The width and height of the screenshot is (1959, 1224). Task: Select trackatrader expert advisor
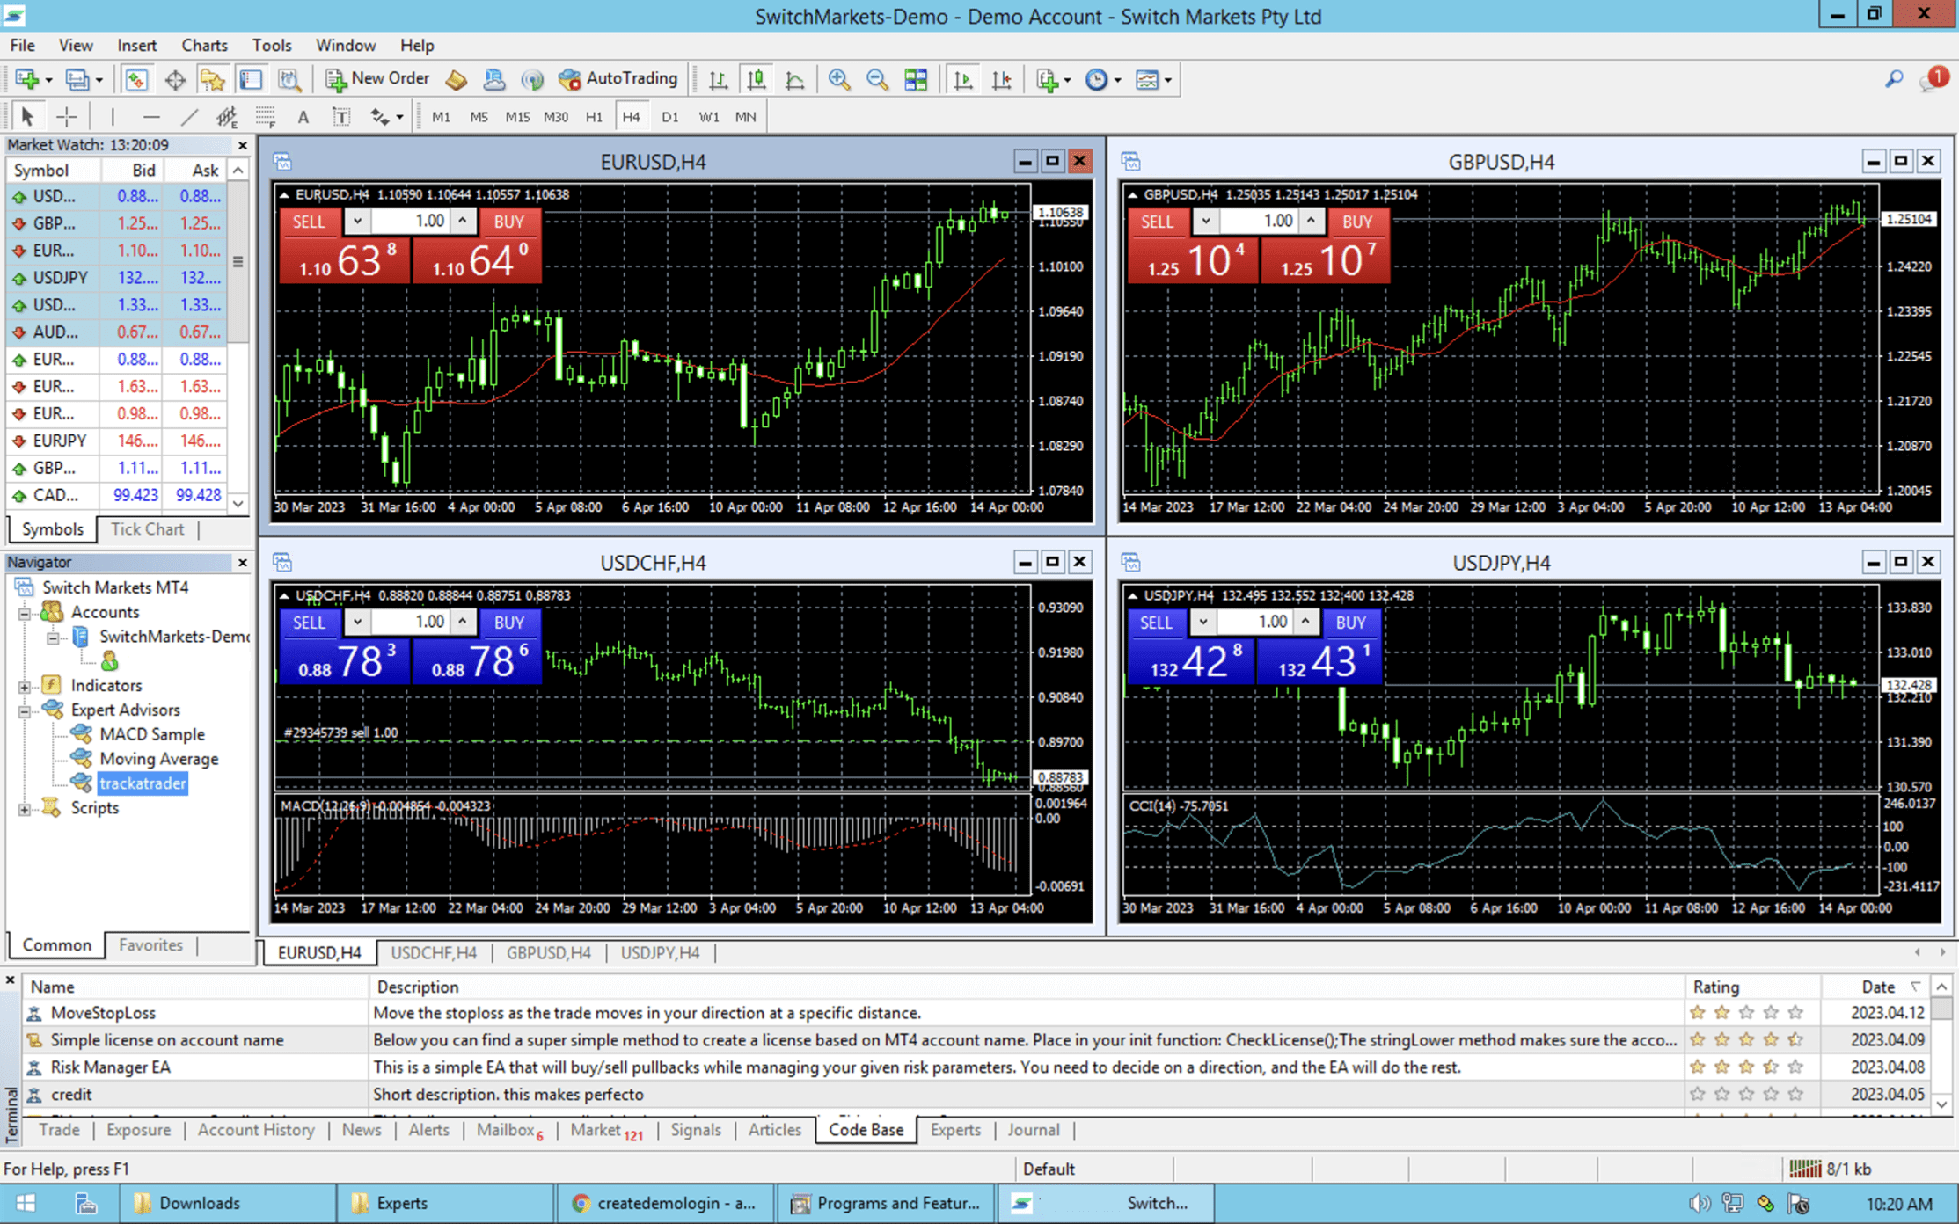pos(143,783)
